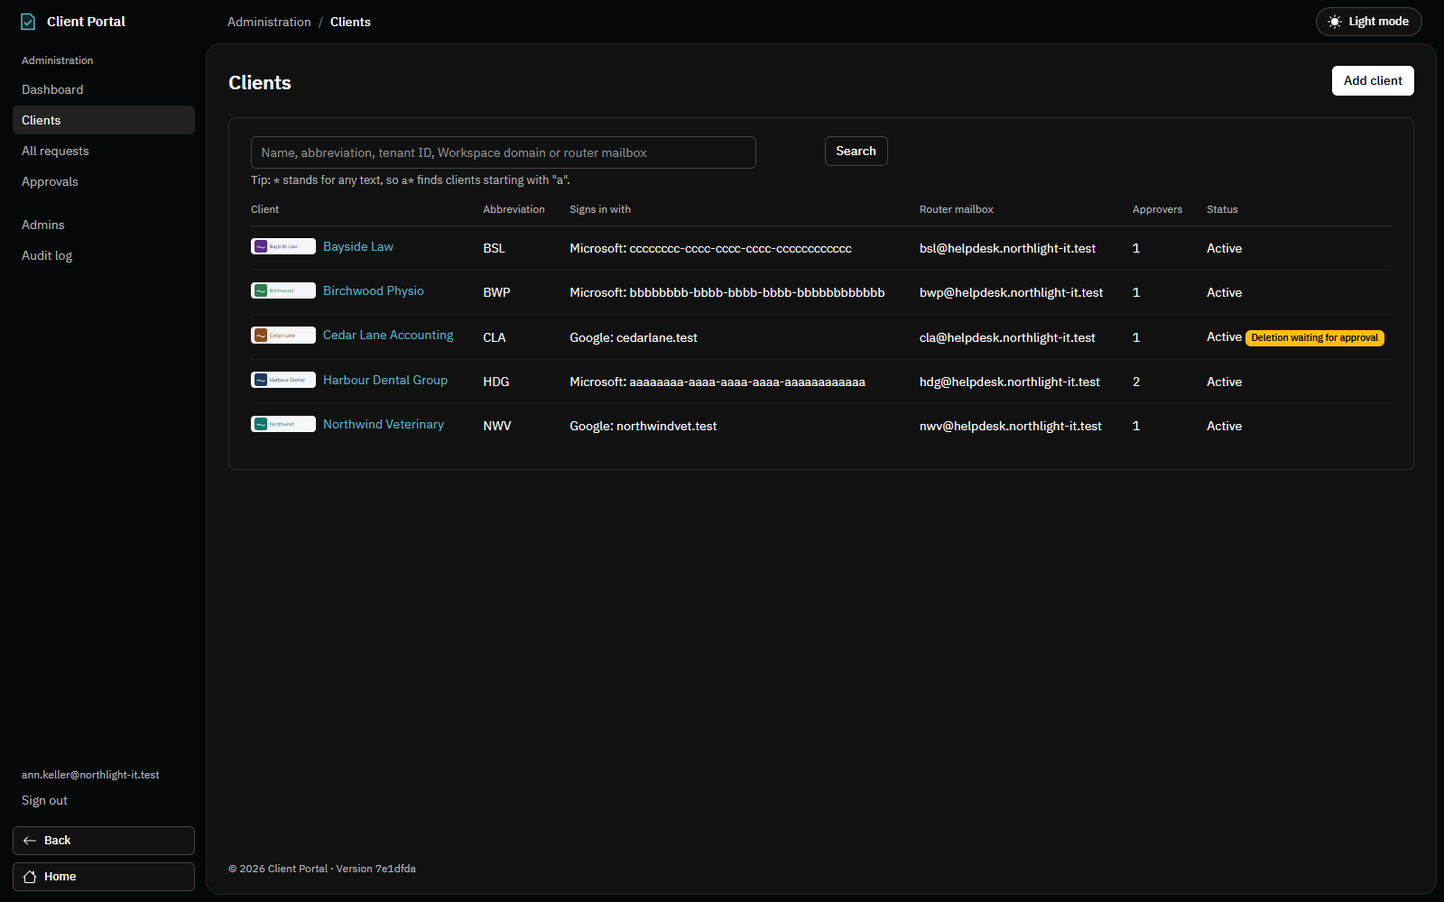
Task: Click the Client Portal title text
Action: point(86,22)
